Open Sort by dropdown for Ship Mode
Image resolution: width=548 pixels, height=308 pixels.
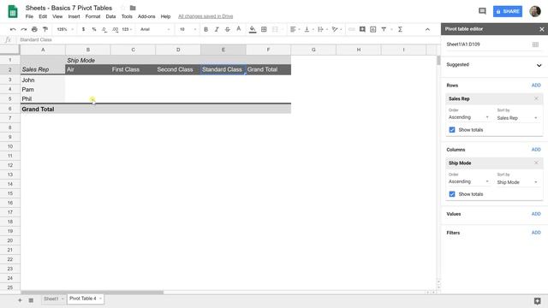pos(517,182)
